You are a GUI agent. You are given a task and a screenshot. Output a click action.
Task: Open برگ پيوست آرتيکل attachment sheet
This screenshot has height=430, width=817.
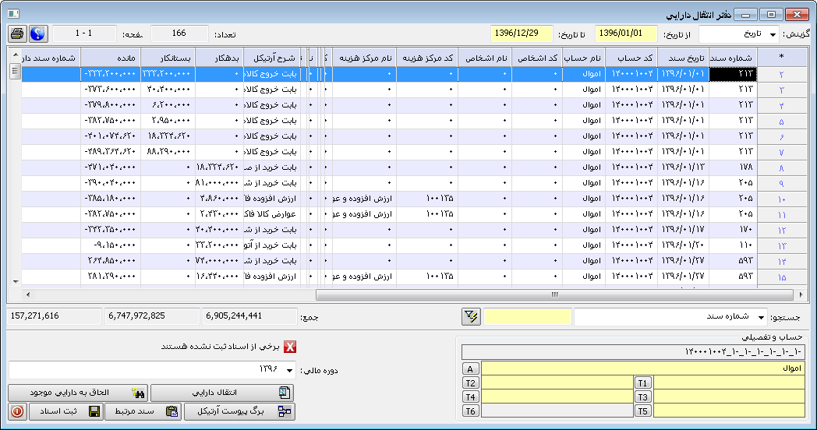[x=239, y=411]
